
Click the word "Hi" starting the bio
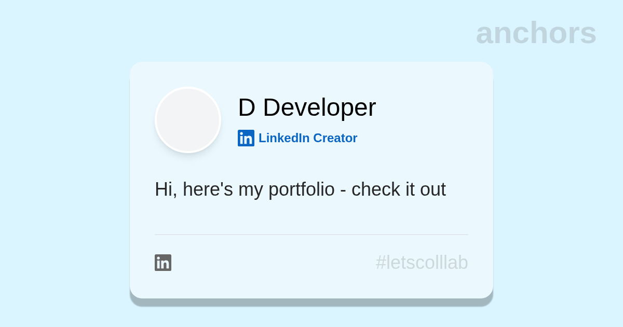163,189
